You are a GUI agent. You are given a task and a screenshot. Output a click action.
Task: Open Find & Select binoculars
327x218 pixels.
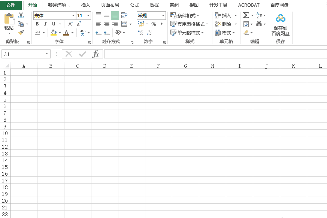(259, 24)
